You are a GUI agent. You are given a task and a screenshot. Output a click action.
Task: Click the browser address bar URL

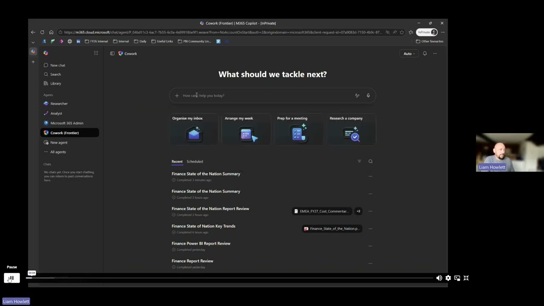(223, 32)
